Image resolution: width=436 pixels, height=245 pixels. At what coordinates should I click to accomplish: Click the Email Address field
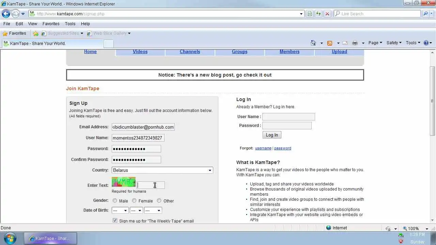coord(143,127)
